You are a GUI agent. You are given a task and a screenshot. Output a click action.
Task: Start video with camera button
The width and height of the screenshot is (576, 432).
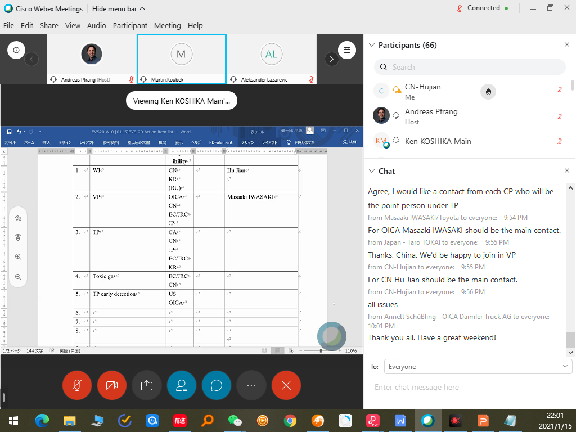(x=112, y=385)
